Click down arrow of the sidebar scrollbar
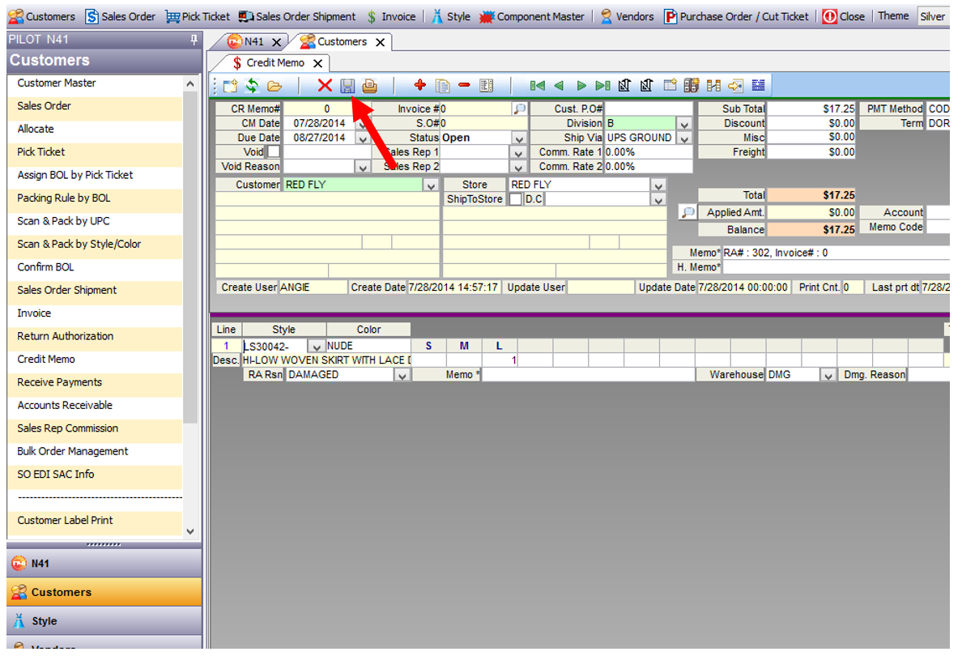 pos(190,530)
